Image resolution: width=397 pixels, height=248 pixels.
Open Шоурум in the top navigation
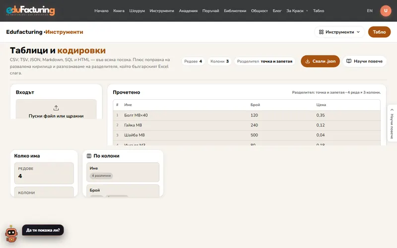tap(137, 10)
